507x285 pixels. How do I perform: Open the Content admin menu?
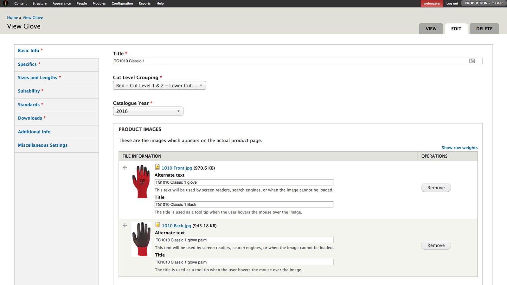point(21,3)
